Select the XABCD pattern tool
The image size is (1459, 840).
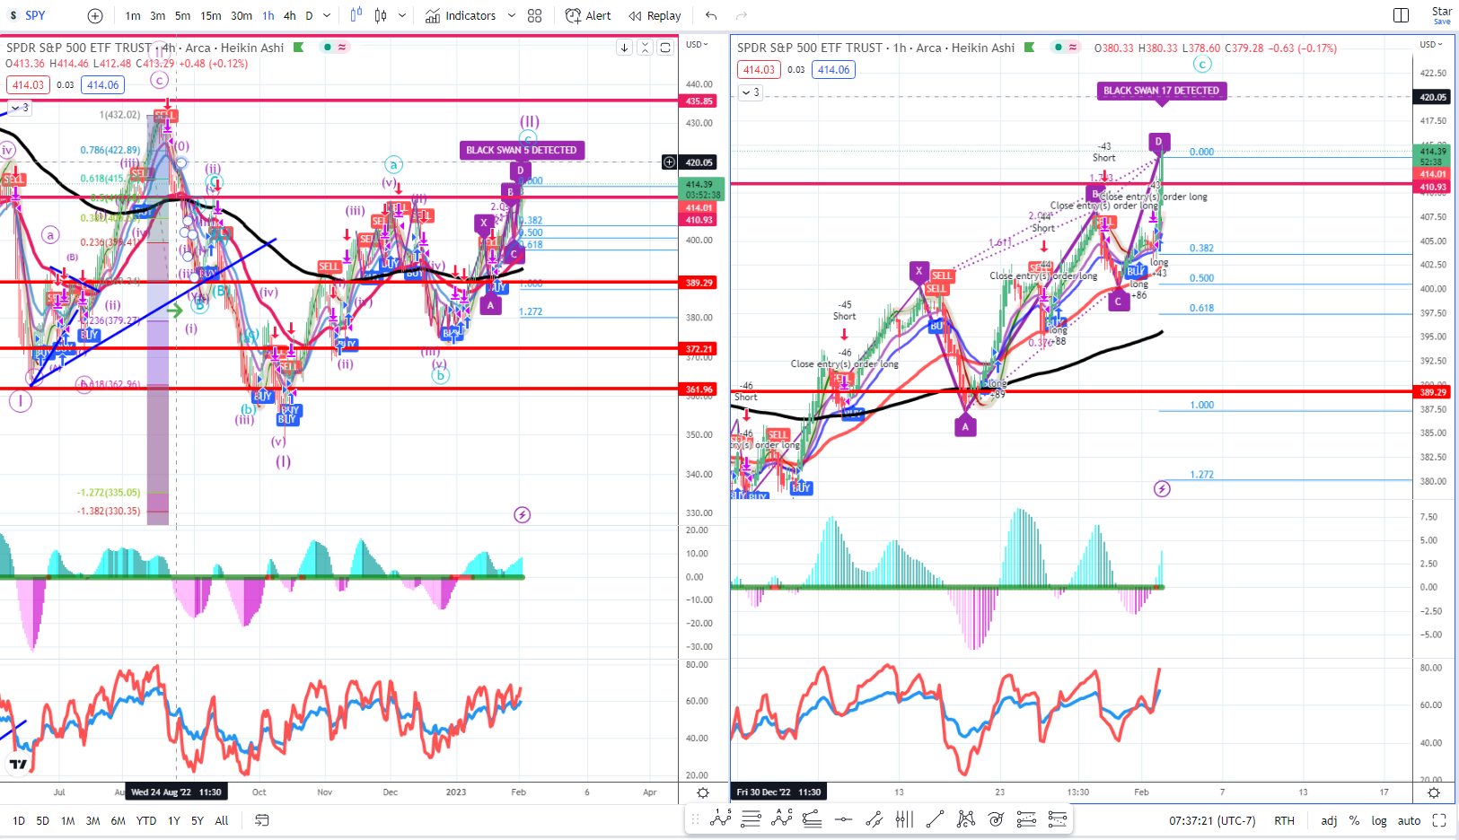tap(965, 818)
